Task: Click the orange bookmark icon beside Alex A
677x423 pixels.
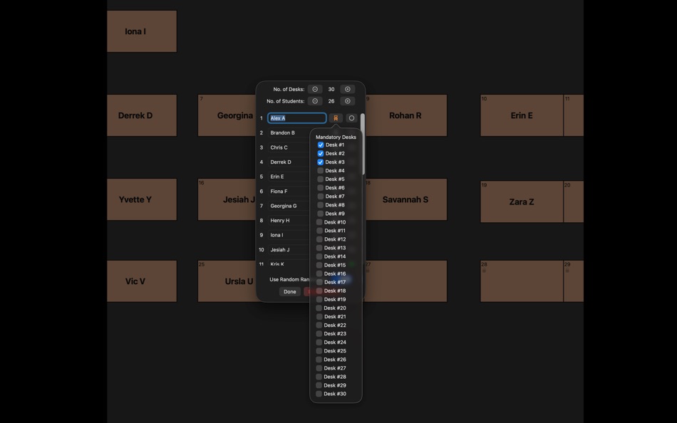Action: click(x=334, y=116)
